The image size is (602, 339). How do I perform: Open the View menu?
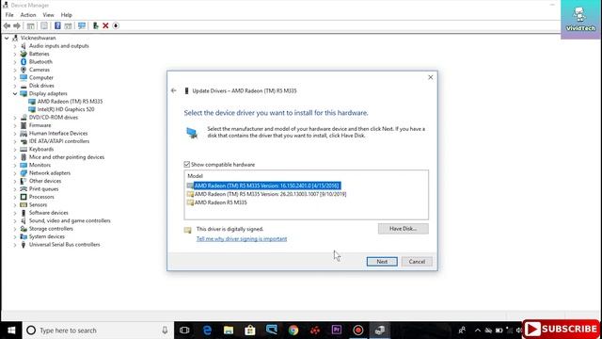tap(48, 15)
